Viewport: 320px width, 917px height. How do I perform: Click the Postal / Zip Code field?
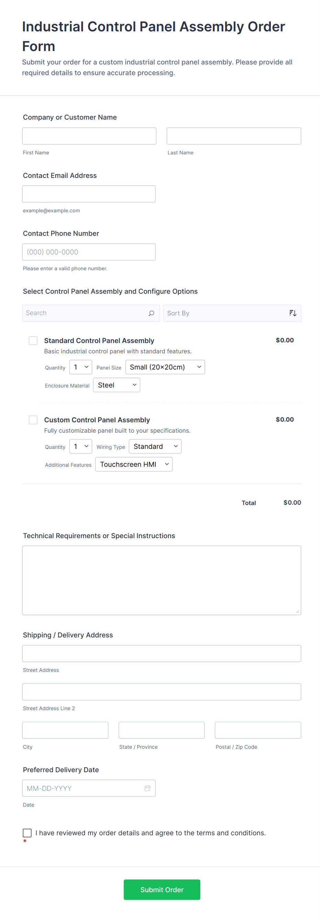257,730
